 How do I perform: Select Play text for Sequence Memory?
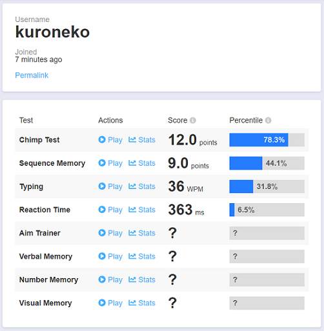115,163
